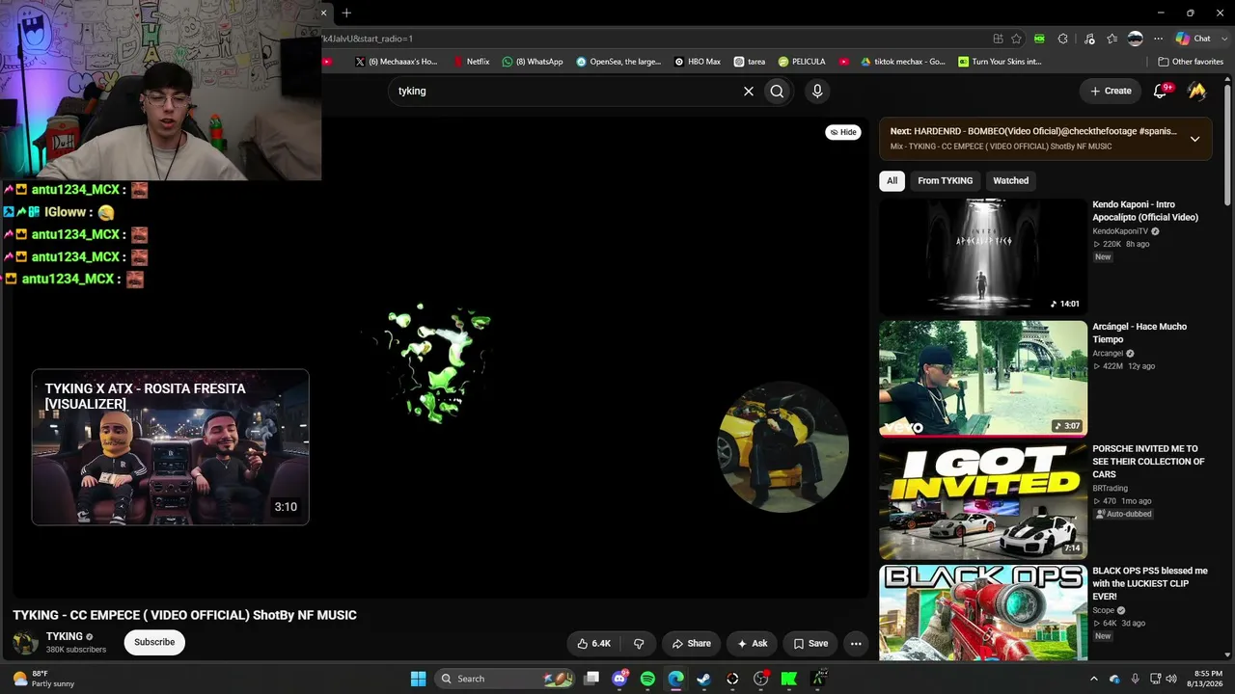Open more actions ellipsis under the video
This screenshot has width=1235, height=694.
tap(855, 643)
